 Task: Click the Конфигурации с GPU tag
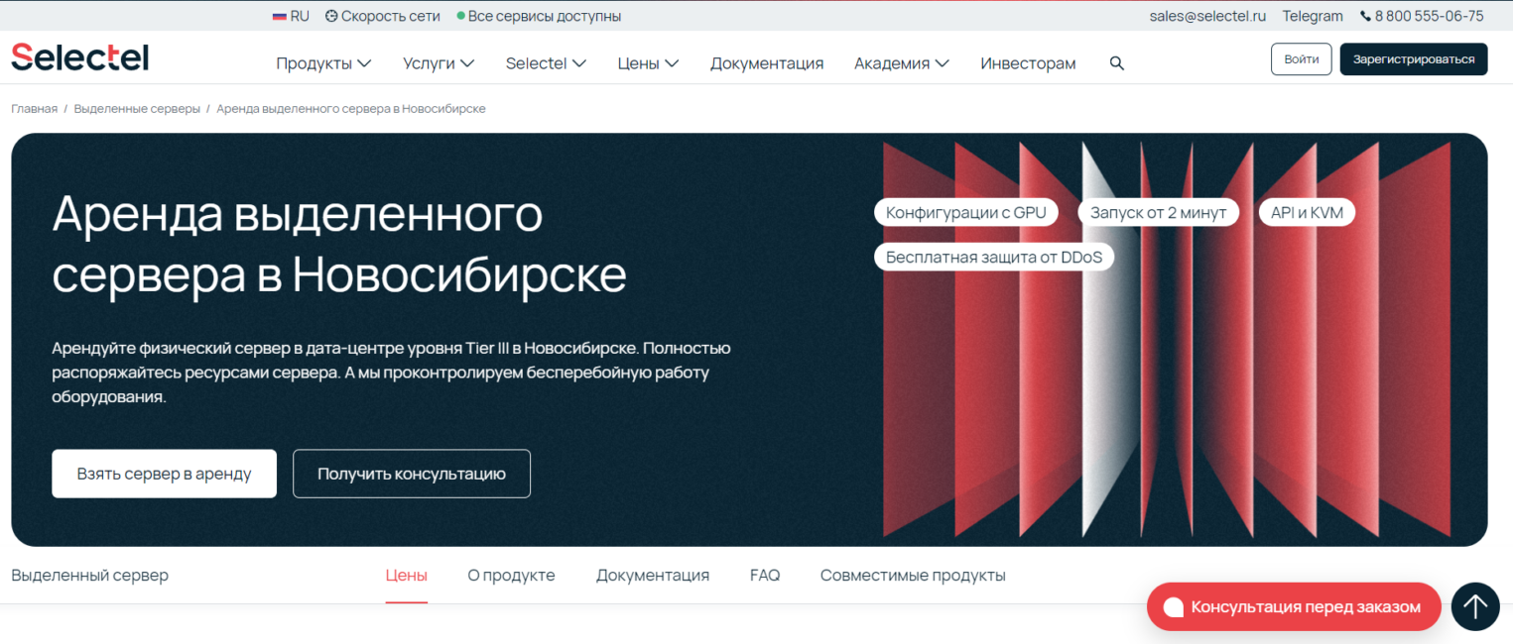[x=966, y=212]
